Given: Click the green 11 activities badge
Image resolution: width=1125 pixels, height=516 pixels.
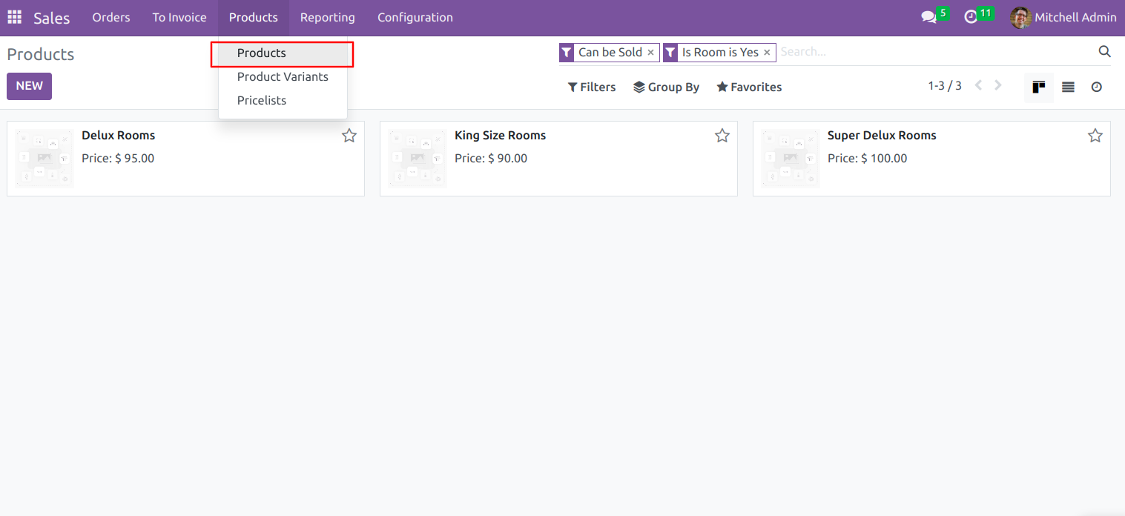Looking at the screenshot, I should [986, 13].
